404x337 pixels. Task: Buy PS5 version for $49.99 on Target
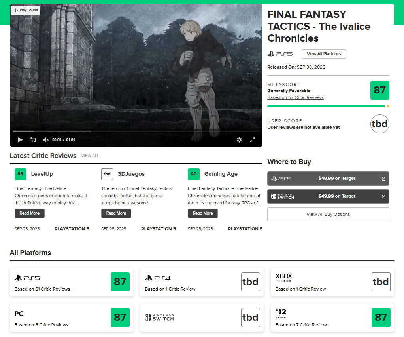[328, 179]
